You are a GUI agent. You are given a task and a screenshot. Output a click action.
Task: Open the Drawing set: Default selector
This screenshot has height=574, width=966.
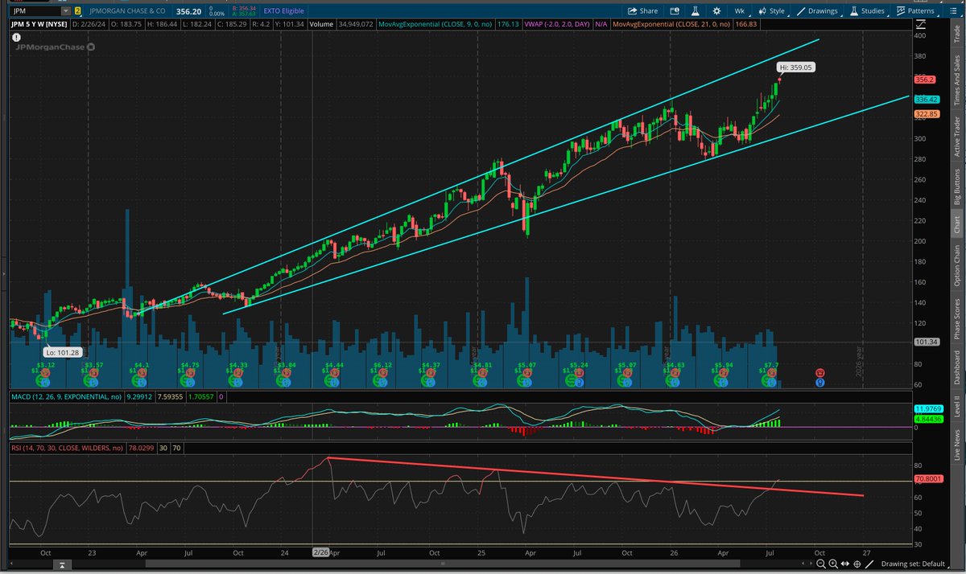pos(914,564)
